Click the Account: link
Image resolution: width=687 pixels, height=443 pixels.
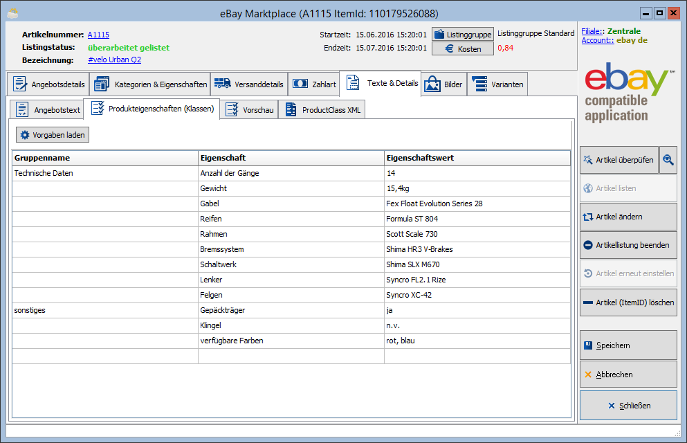click(x=598, y=40)
